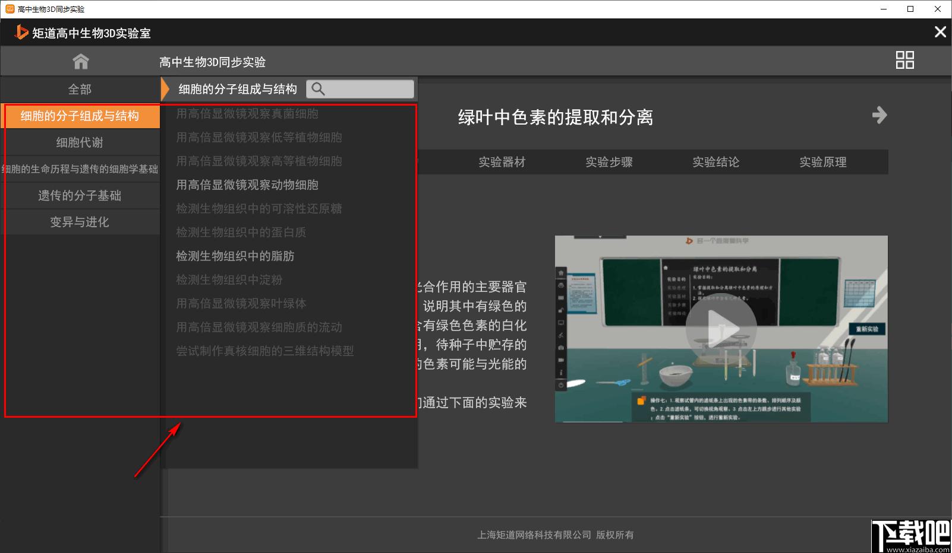
Task: Open 细胞的生命历程与遗传的细胞学基础 category
Action: point(80,169)
